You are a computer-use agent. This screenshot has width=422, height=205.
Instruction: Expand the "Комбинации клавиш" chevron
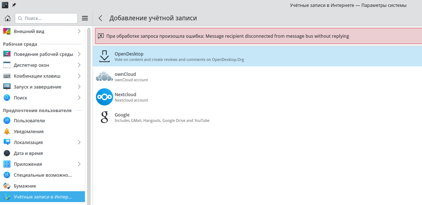[x=79, y=76]
